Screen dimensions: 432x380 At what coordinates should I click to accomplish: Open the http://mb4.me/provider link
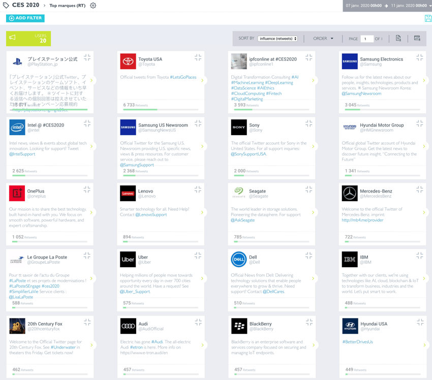(x=362, y=220)
